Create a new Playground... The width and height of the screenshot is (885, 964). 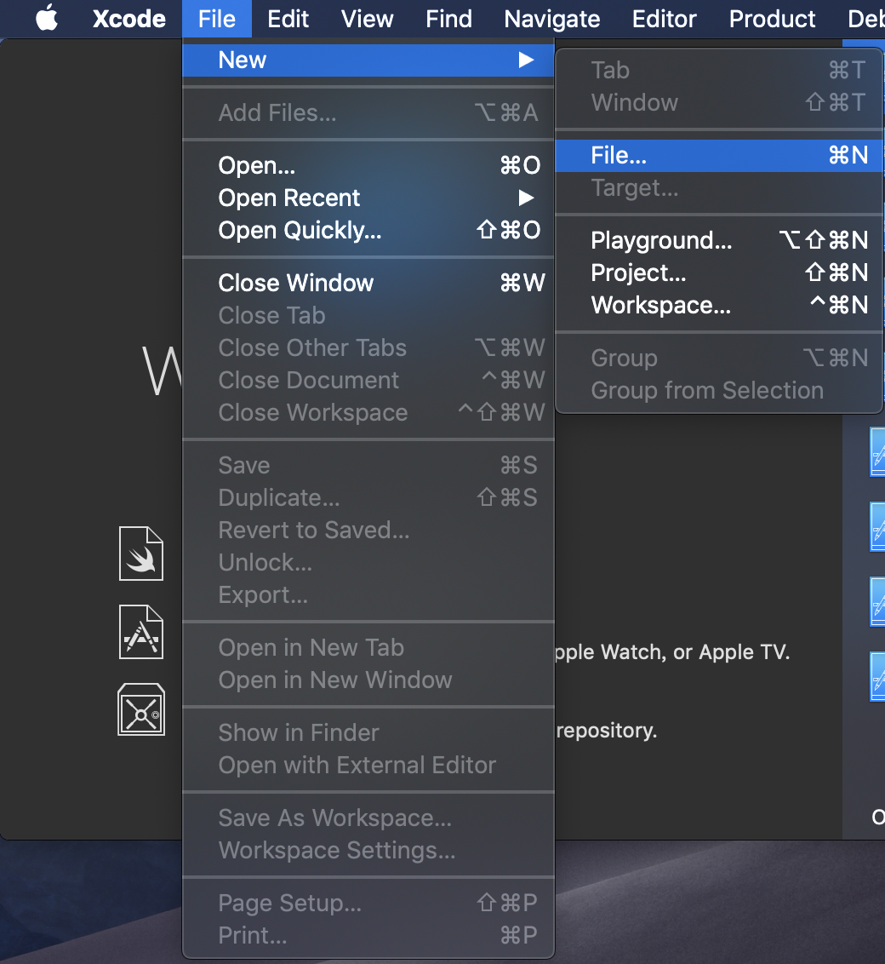[719, 240]
